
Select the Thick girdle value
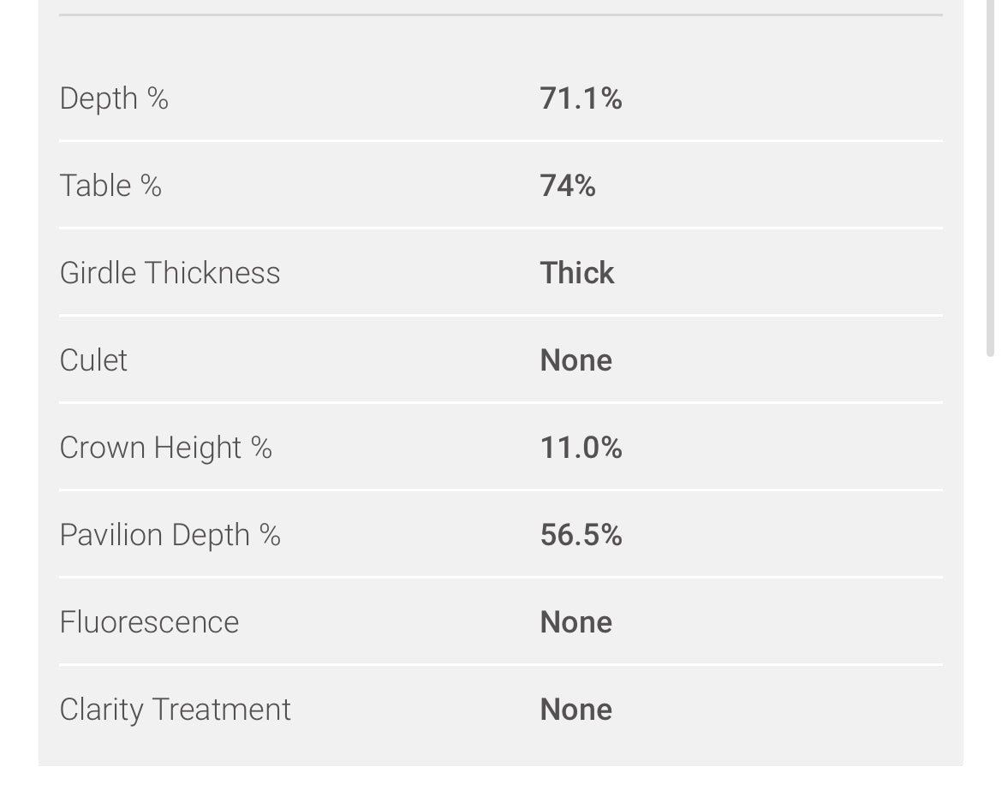pyautogui.click(x=576, y=273)
